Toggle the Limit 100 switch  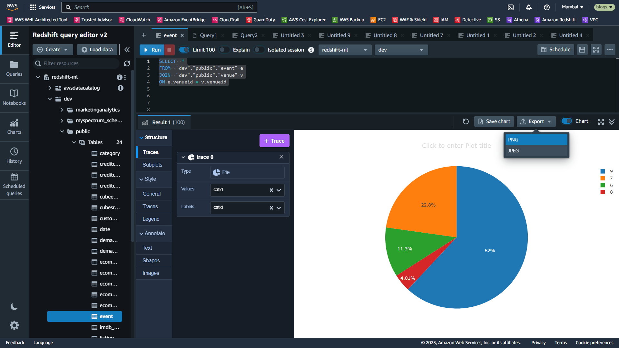tap(184, 50)
